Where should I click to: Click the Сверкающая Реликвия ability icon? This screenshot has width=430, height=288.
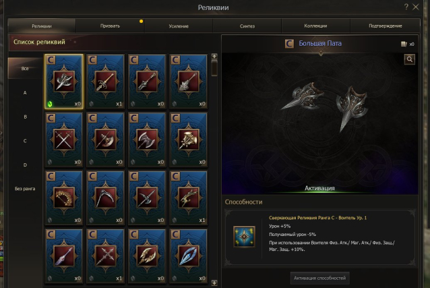244,236
